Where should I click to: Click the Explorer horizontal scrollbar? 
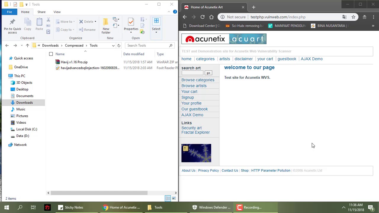99,193
